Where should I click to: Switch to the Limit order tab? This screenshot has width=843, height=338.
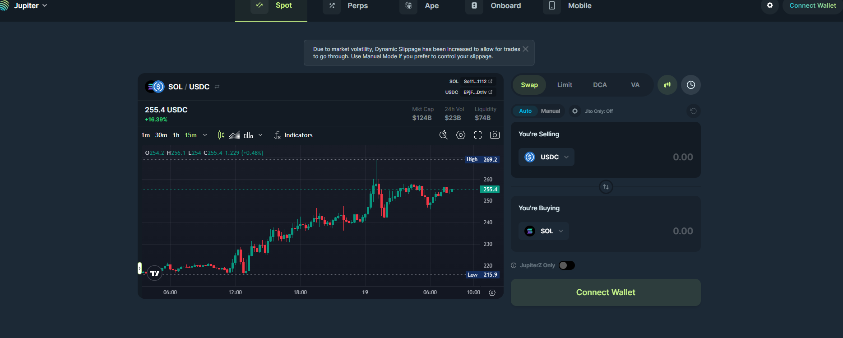click(x=565, y=85)
